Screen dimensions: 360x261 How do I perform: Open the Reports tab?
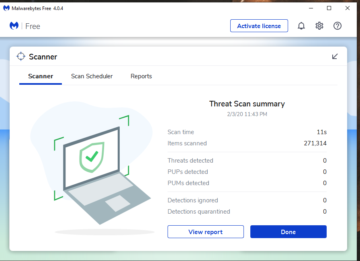(141, 76)
